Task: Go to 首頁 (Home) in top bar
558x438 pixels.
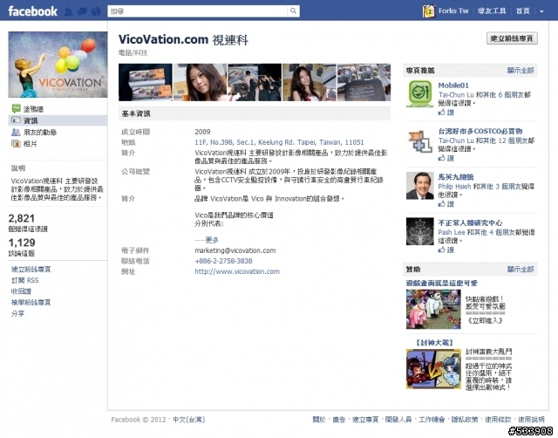Action: 523,11
